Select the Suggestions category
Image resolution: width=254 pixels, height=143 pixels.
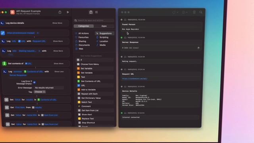tap(104, 33)
